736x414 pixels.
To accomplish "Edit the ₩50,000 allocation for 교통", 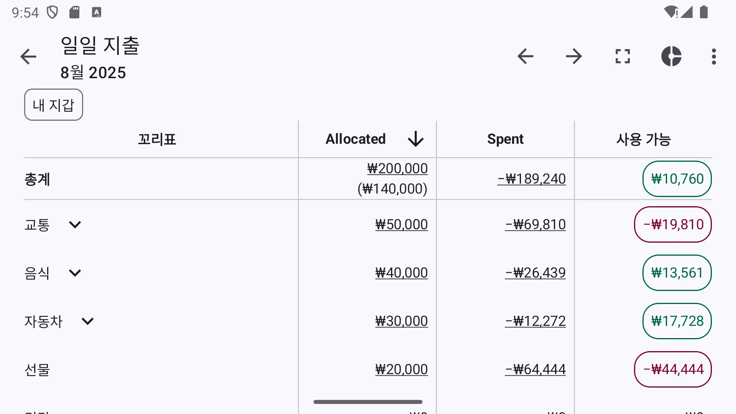I will pyautogui.click(x=401, y=225).
